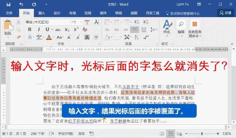Viewport: 236px width, 138px height.
Task: Open the 样式 styles gallery
Action: point(167,28)
